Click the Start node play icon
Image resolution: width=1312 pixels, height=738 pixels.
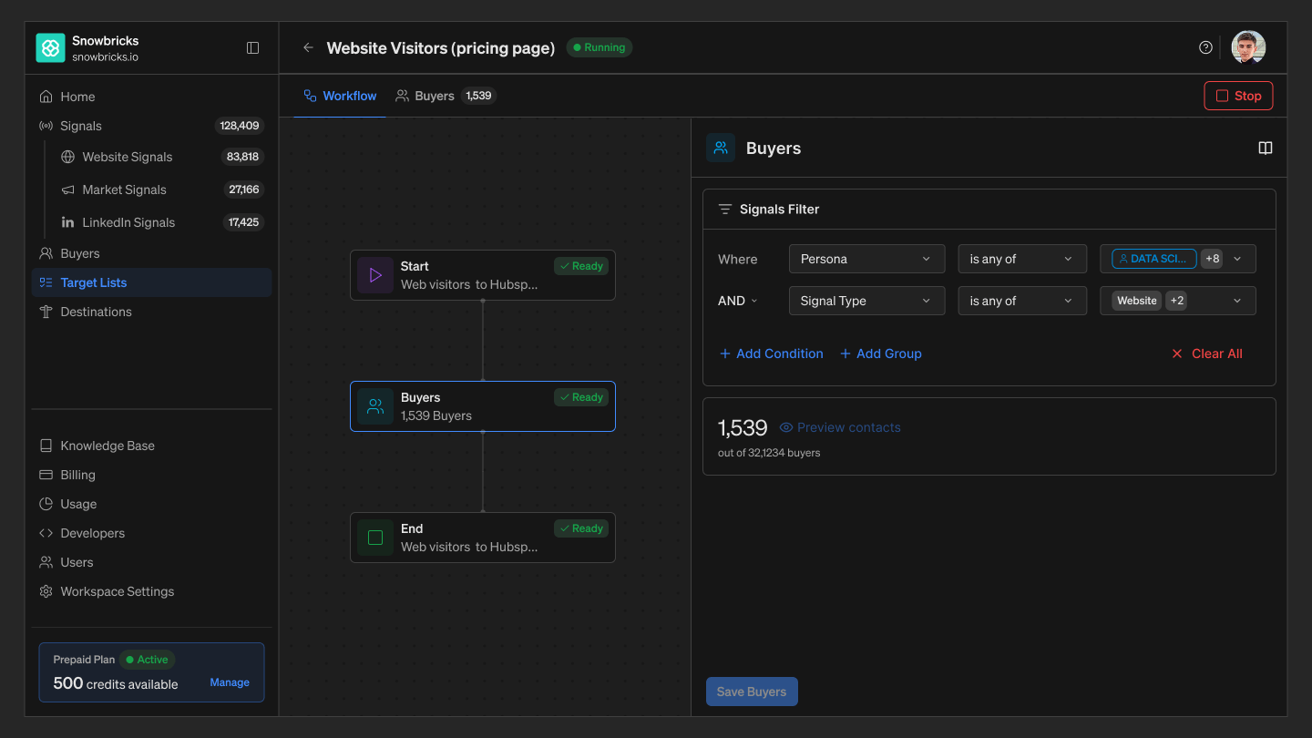coord(375,275)
